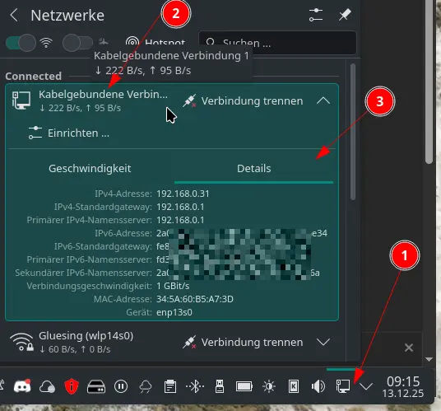
Task: Open the clipboard tray icon
Action: [x=170, y=386]
